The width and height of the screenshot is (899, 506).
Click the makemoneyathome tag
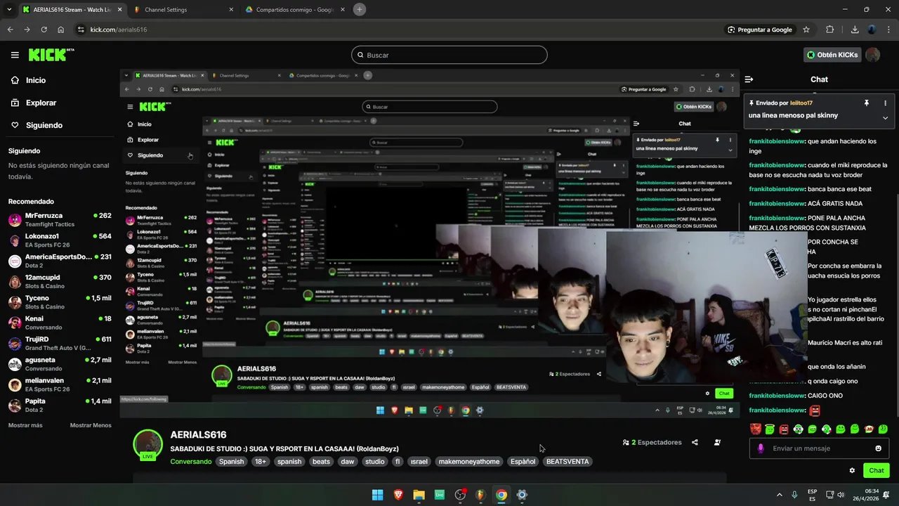point(469,462)
